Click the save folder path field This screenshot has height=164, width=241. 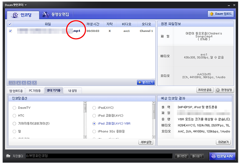99,156
